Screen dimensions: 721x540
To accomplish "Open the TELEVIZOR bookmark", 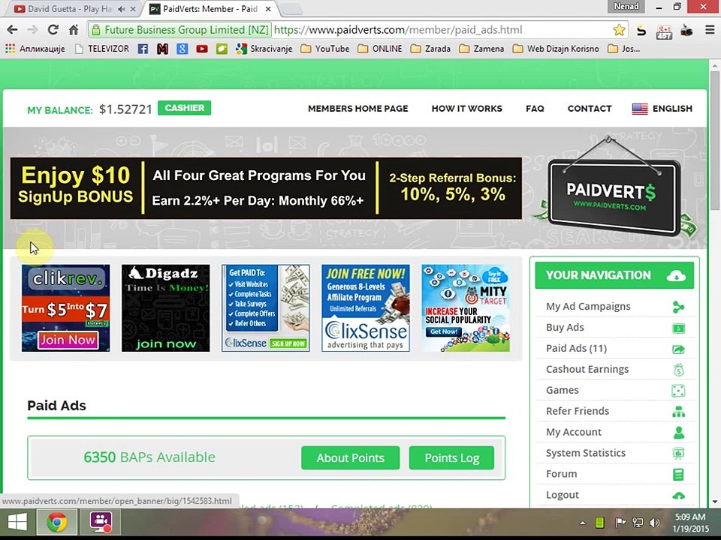I will pos(102,49).
